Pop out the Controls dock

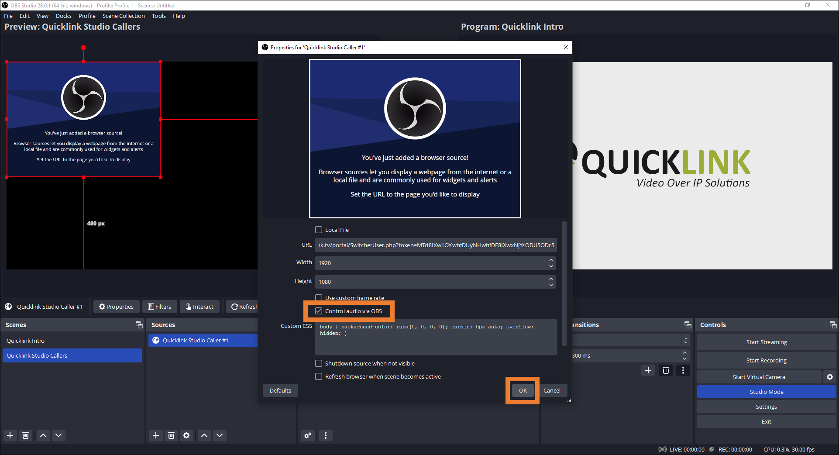click(x=833, y=325)
